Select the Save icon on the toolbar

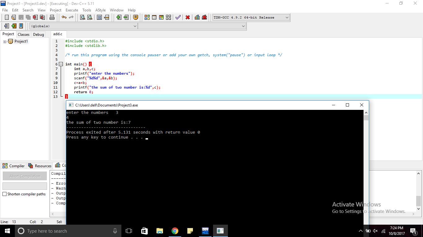point(21,17)
